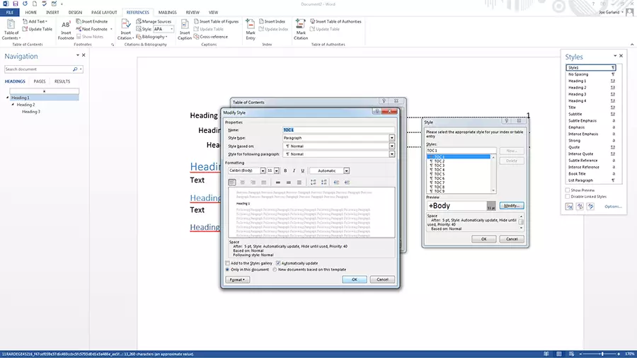Toggle Italic formatting in Modify Style dialog
The height and width of the screenshot is (358, 637).
(294, 171)
